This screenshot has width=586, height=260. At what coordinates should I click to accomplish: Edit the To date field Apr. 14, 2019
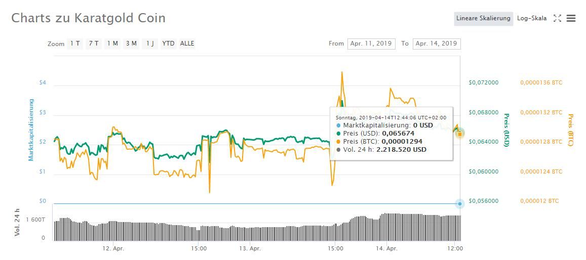[x=437, y=44]
